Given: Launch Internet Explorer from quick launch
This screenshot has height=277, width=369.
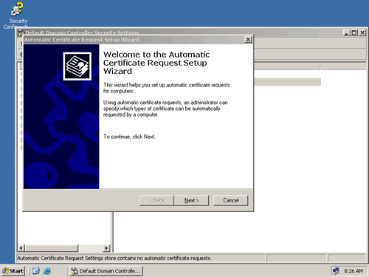Looking at the screenshot, I should pos(47,271).
